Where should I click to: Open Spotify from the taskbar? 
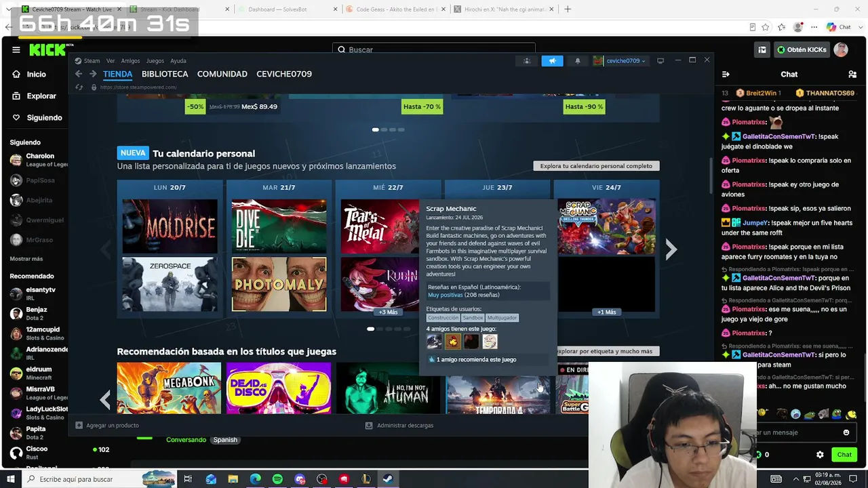coord(277,479)
